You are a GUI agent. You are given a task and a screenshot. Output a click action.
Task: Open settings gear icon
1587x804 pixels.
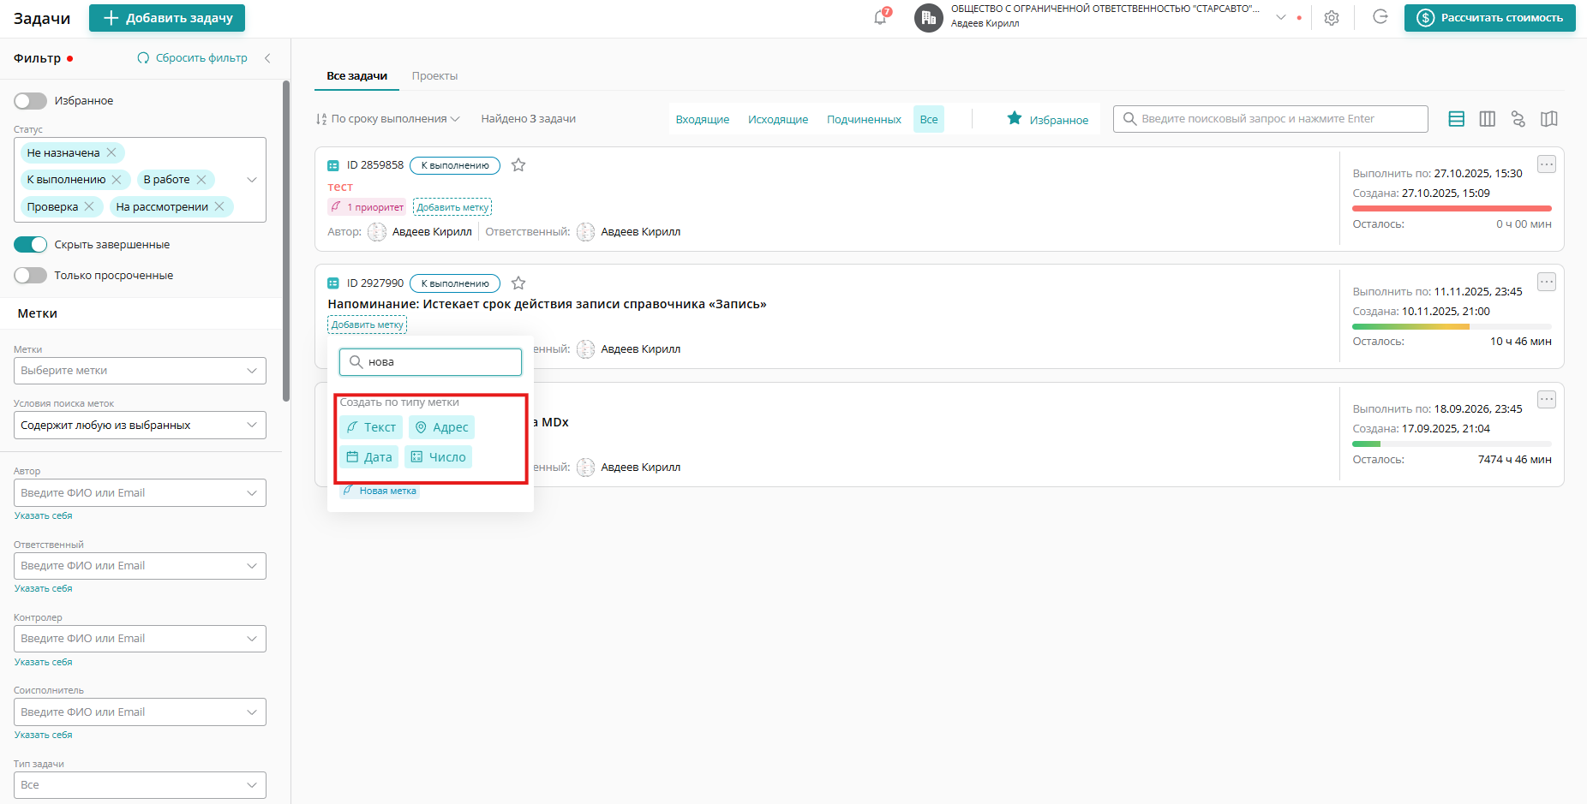coord(1331,18)
